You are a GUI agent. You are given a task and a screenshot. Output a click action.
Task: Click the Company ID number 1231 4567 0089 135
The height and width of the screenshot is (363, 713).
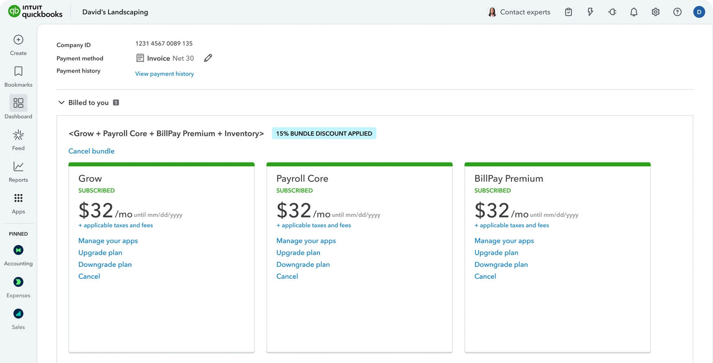coord(164,44)
